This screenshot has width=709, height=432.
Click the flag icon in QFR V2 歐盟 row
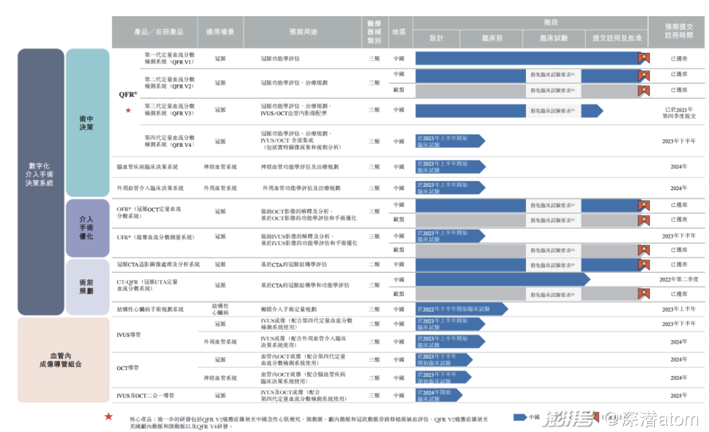[x=644, y=90]
